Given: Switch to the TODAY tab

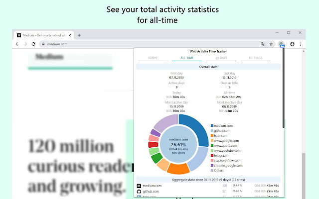Looking at the screenshot, I should coord(153,58).
